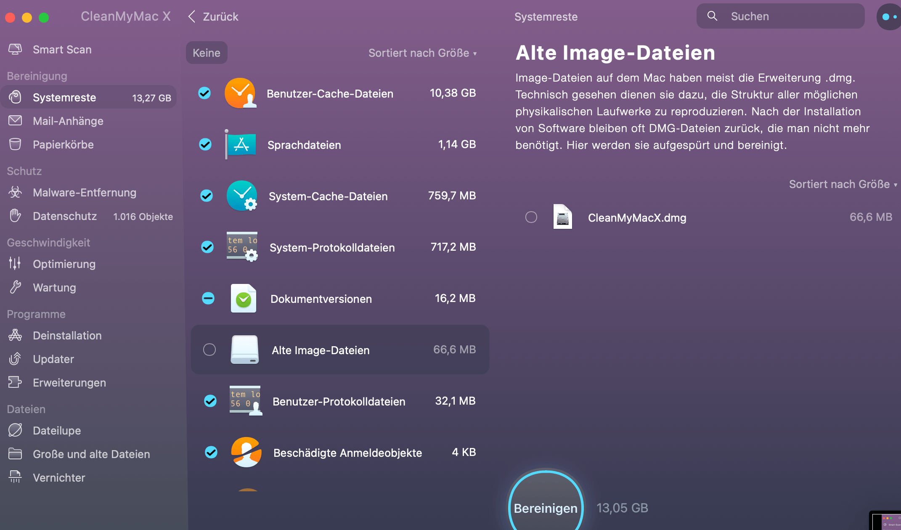Click the Beschädigte Anmeldeobjekte user icon

[x=246, y=452]
